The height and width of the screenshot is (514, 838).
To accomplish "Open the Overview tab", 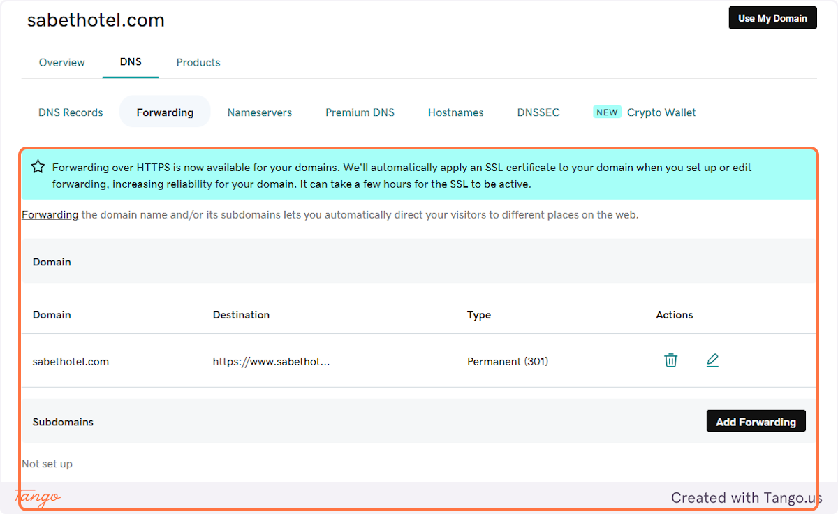I will click(62, 62).
